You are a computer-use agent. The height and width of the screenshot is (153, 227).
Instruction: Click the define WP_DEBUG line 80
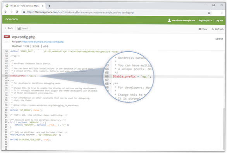(26, 110)
